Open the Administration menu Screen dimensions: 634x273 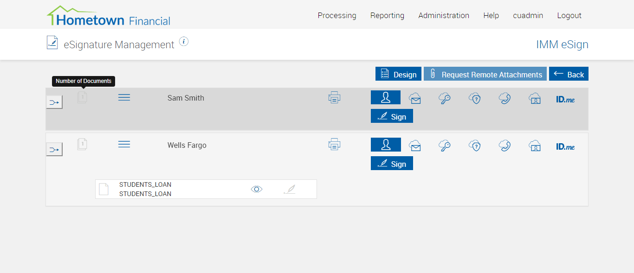pos(444,15)
